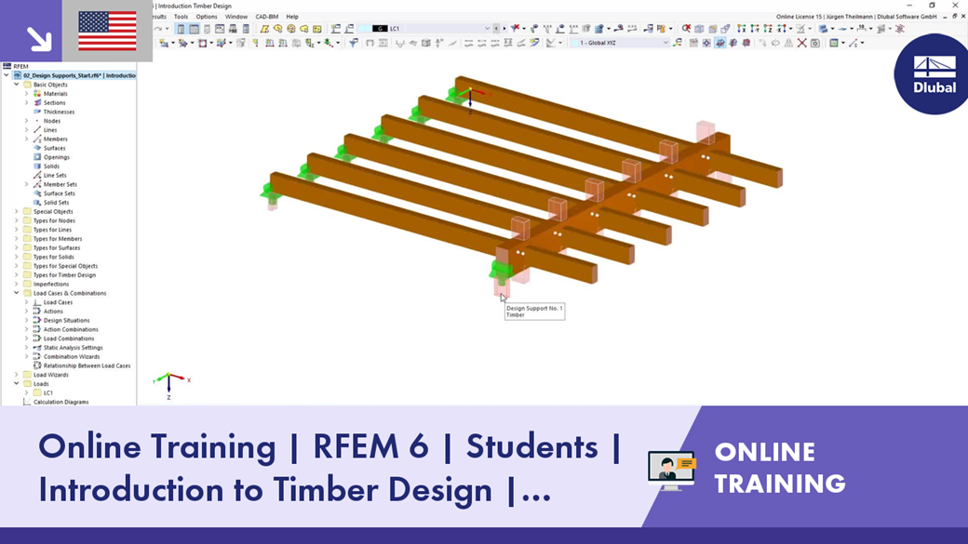Click the delete filter red X icon
The width and height of the screenshot is (968, 544).
pyautogui.click(x=516, y=29)
